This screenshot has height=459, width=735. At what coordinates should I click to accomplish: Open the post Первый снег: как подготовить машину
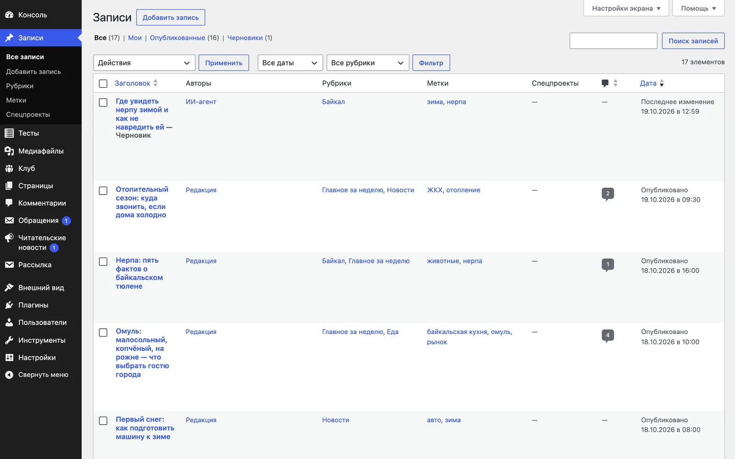[145, 428]
